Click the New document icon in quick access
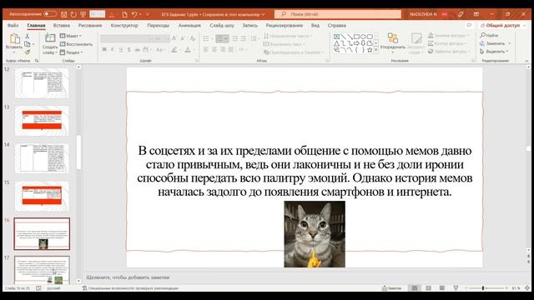 click(124, 14)
